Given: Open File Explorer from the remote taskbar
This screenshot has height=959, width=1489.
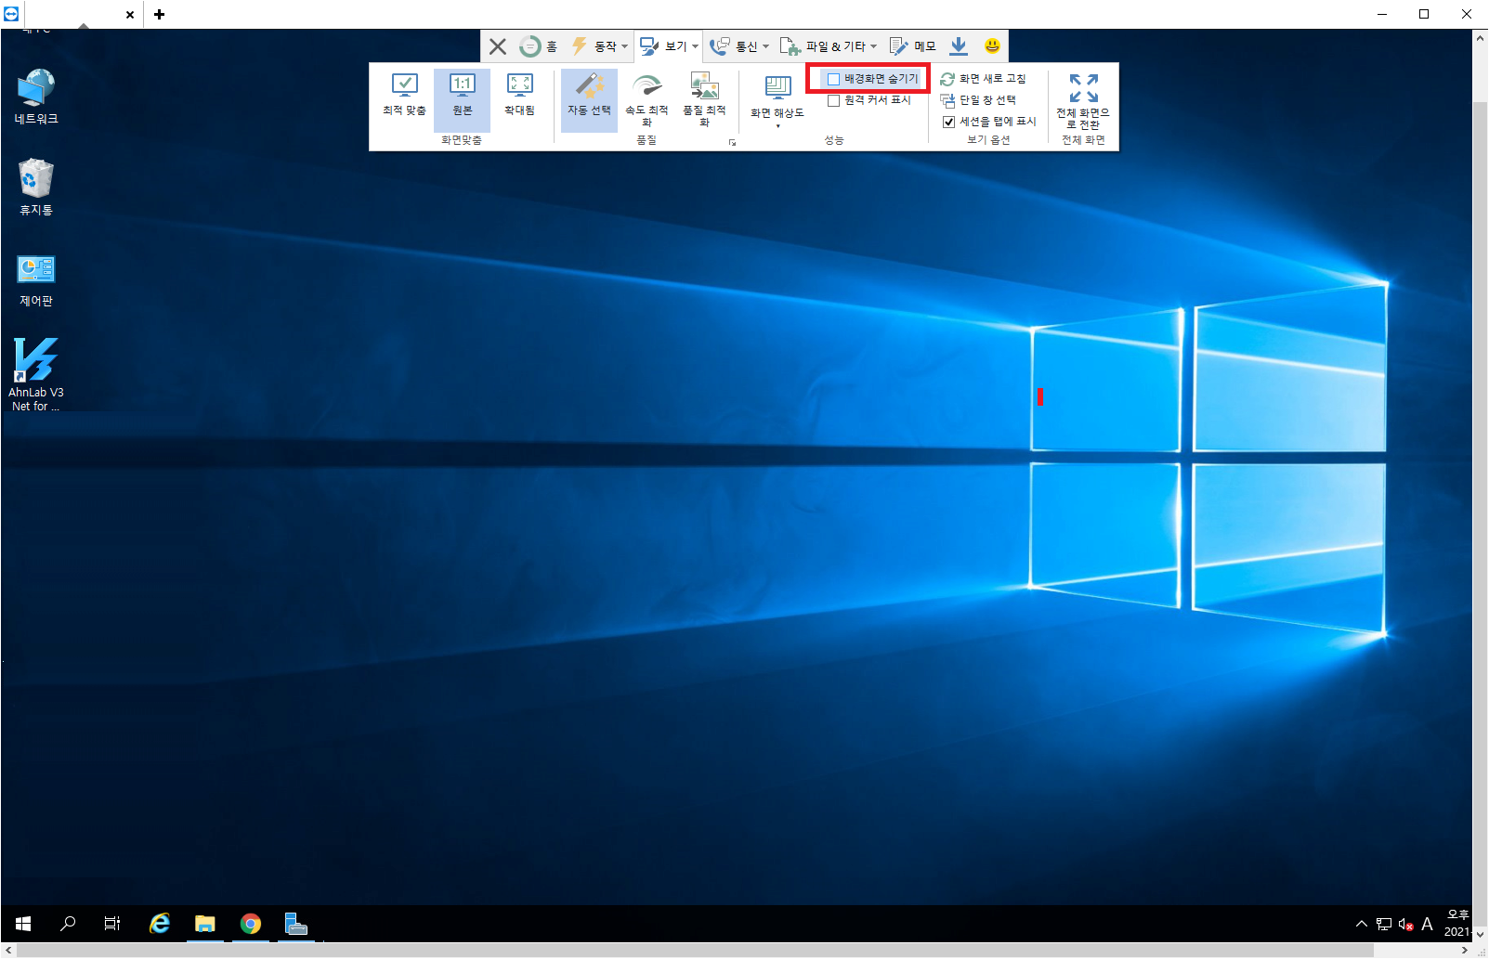Looking at the screenshot, I should click(x=205, y=924).
